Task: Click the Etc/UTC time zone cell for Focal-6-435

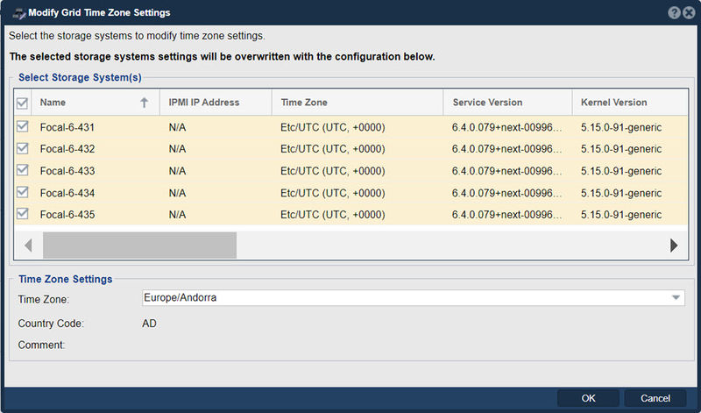Action: click(x=333, y=215)
